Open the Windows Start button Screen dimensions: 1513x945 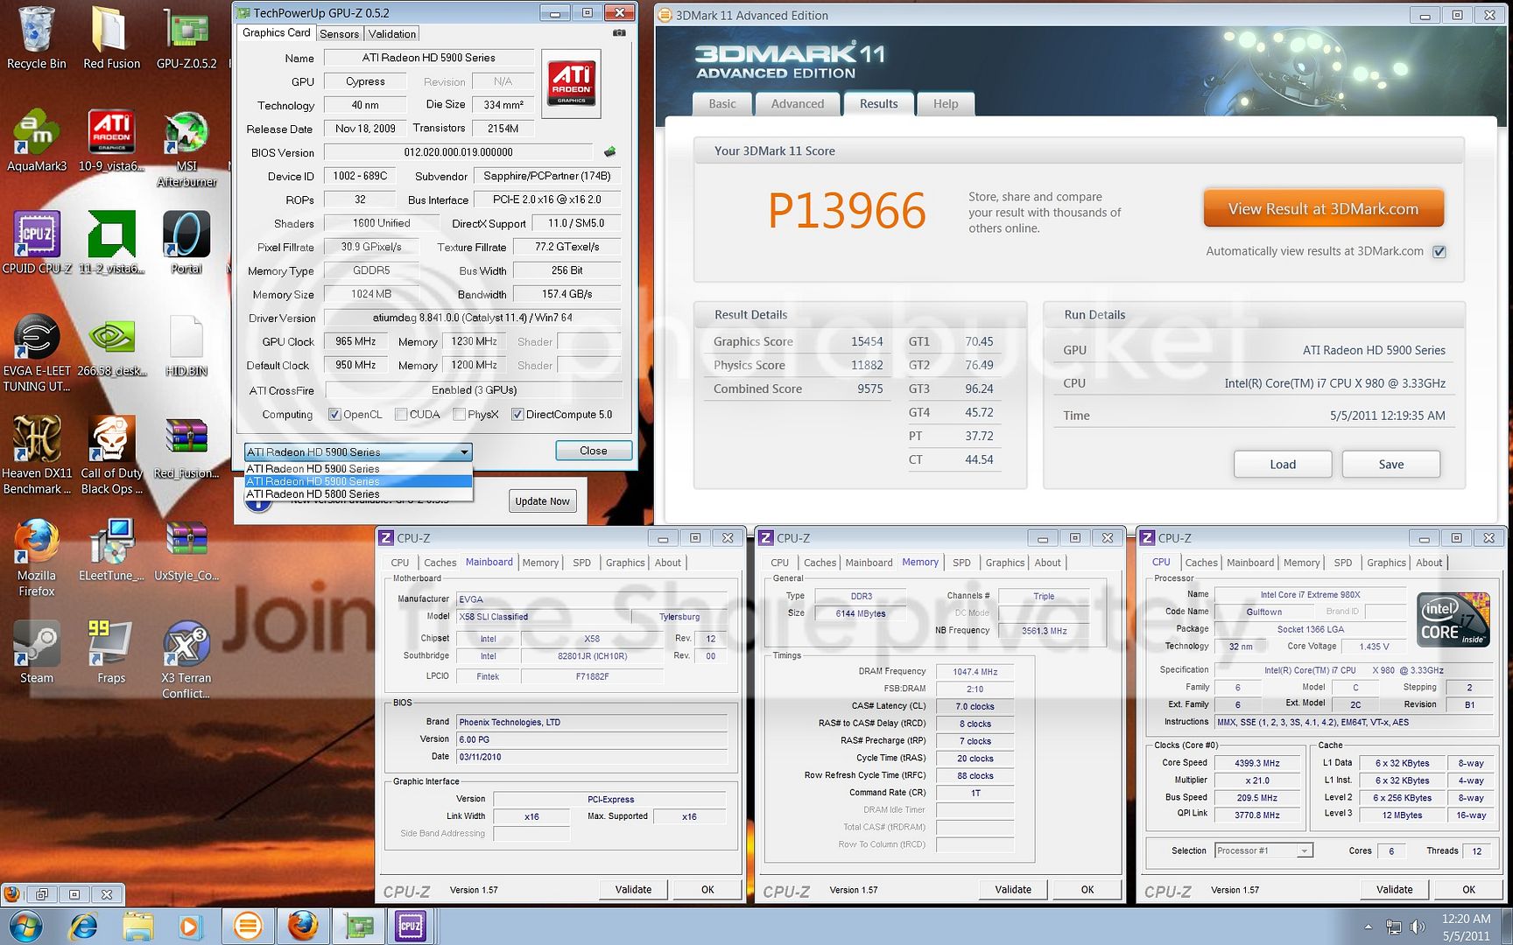click(x=24, y=926)
